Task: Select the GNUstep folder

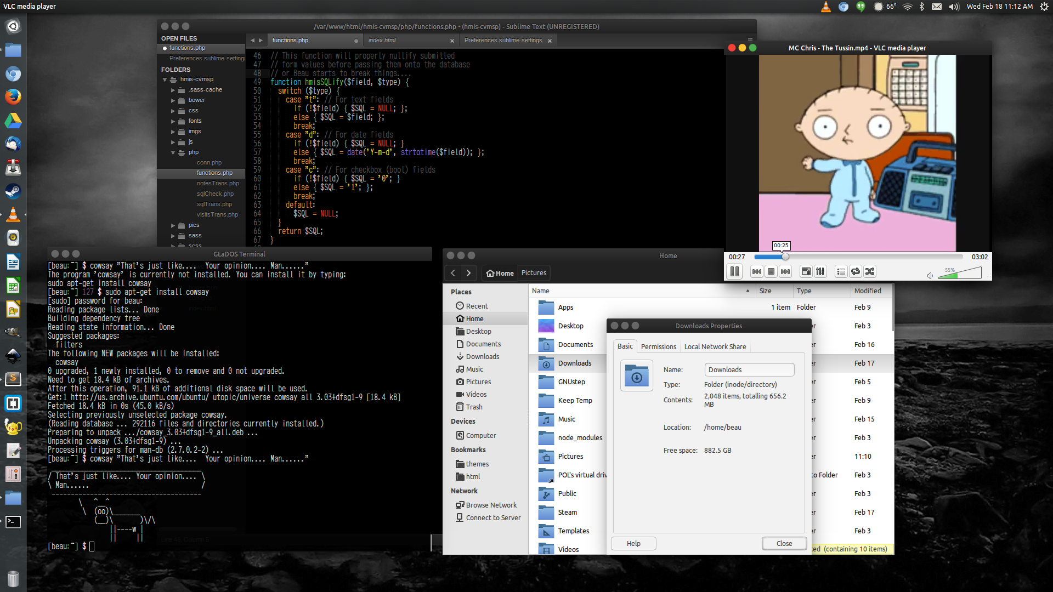Action: coord(571,382)
